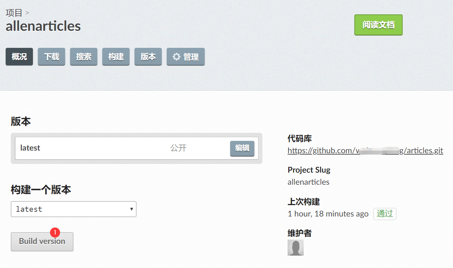453x268 pixels.
Task: Click the maintainer avatar image
Action: coord(295,248)
